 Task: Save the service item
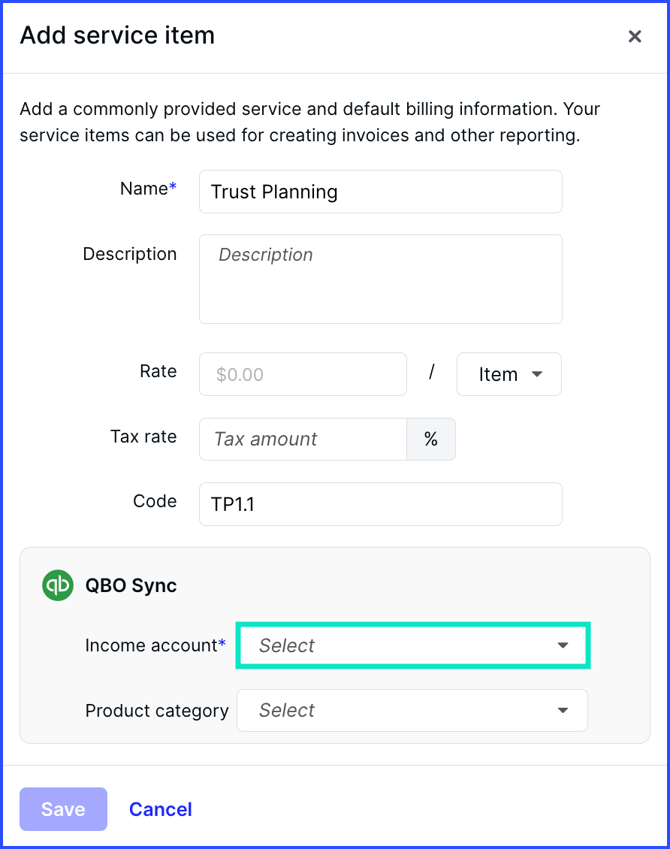tap(63, 809)
